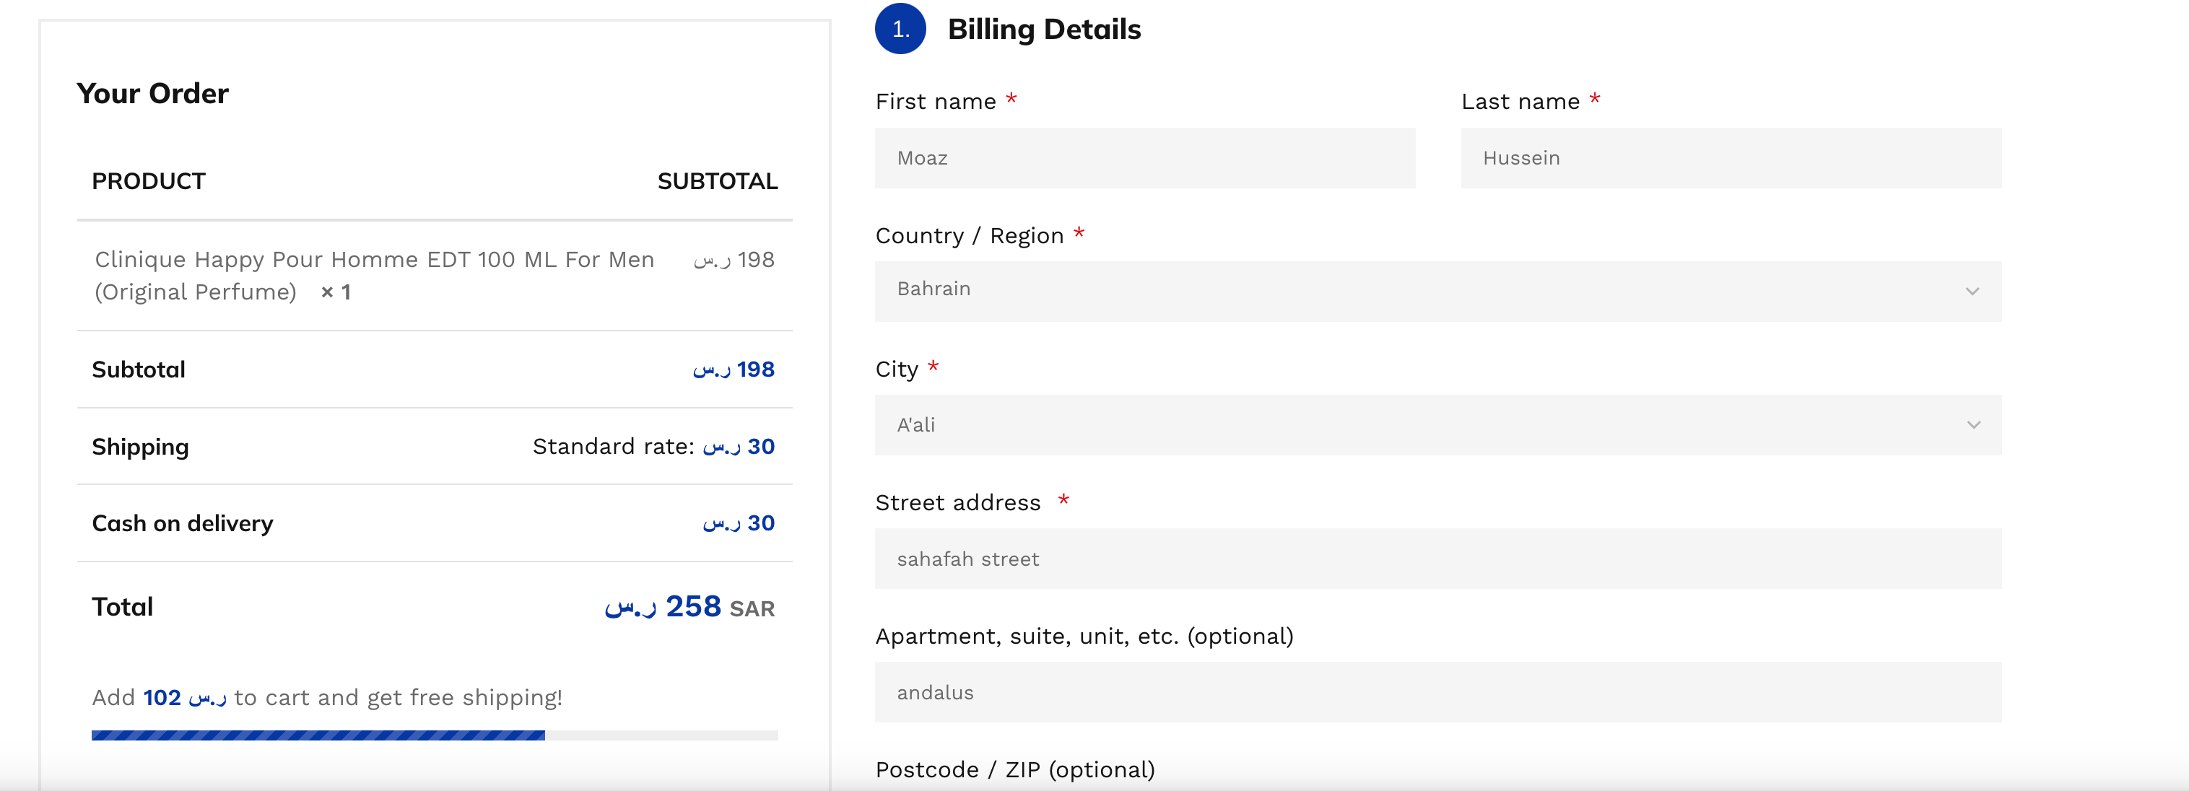The image size is (2189, 791).
Task: Click the Your Order heading
Action: click(x=152, y=92)
